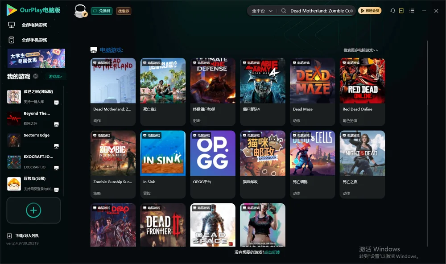
Task: Open the Dead Motherland game card
Action: [x=113, y=91]
